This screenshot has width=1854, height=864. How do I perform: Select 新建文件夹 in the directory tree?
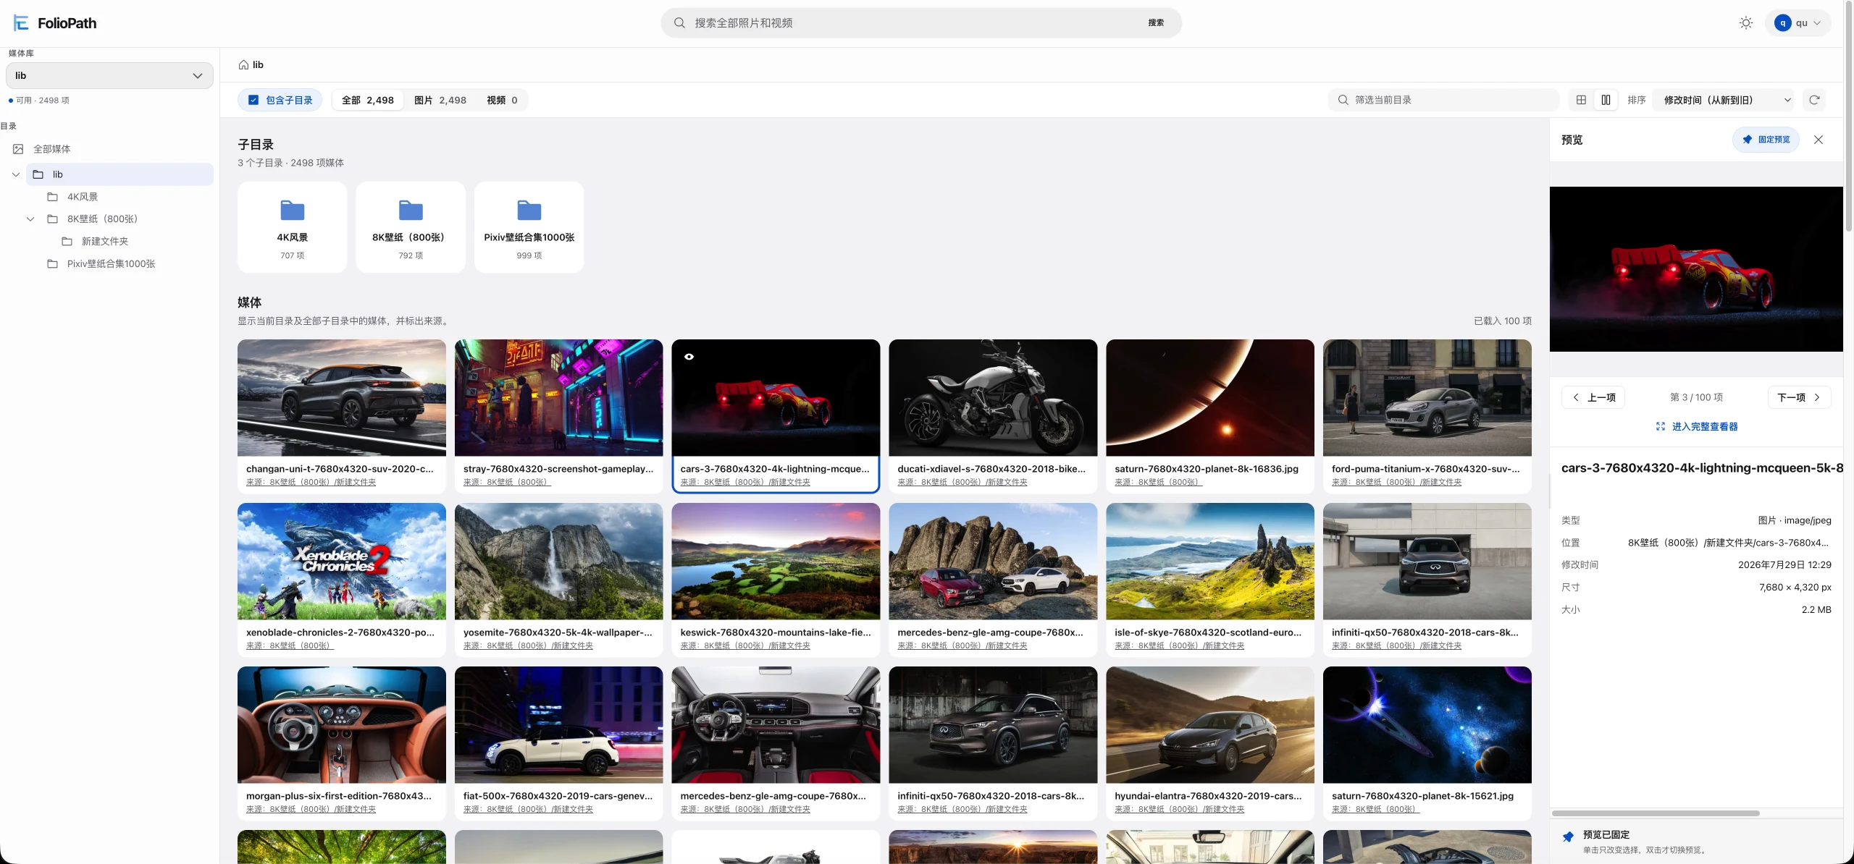coord(105,242)
